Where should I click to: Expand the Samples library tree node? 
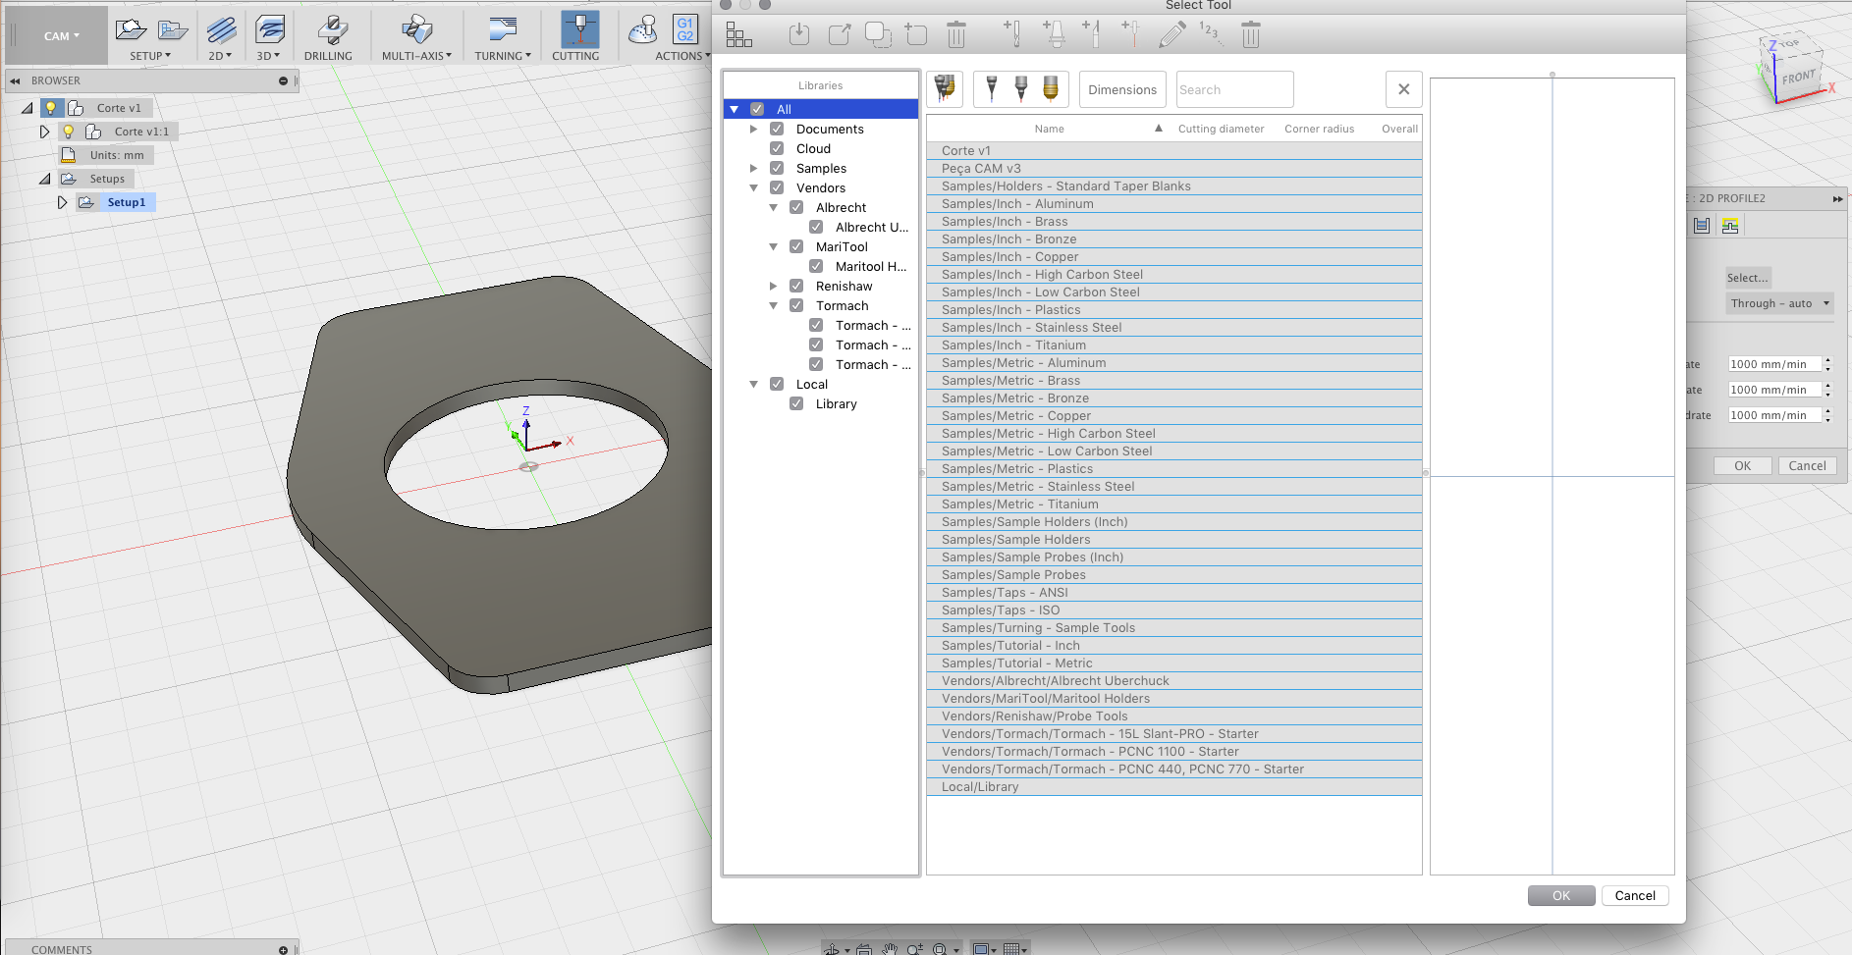[753, 168]
